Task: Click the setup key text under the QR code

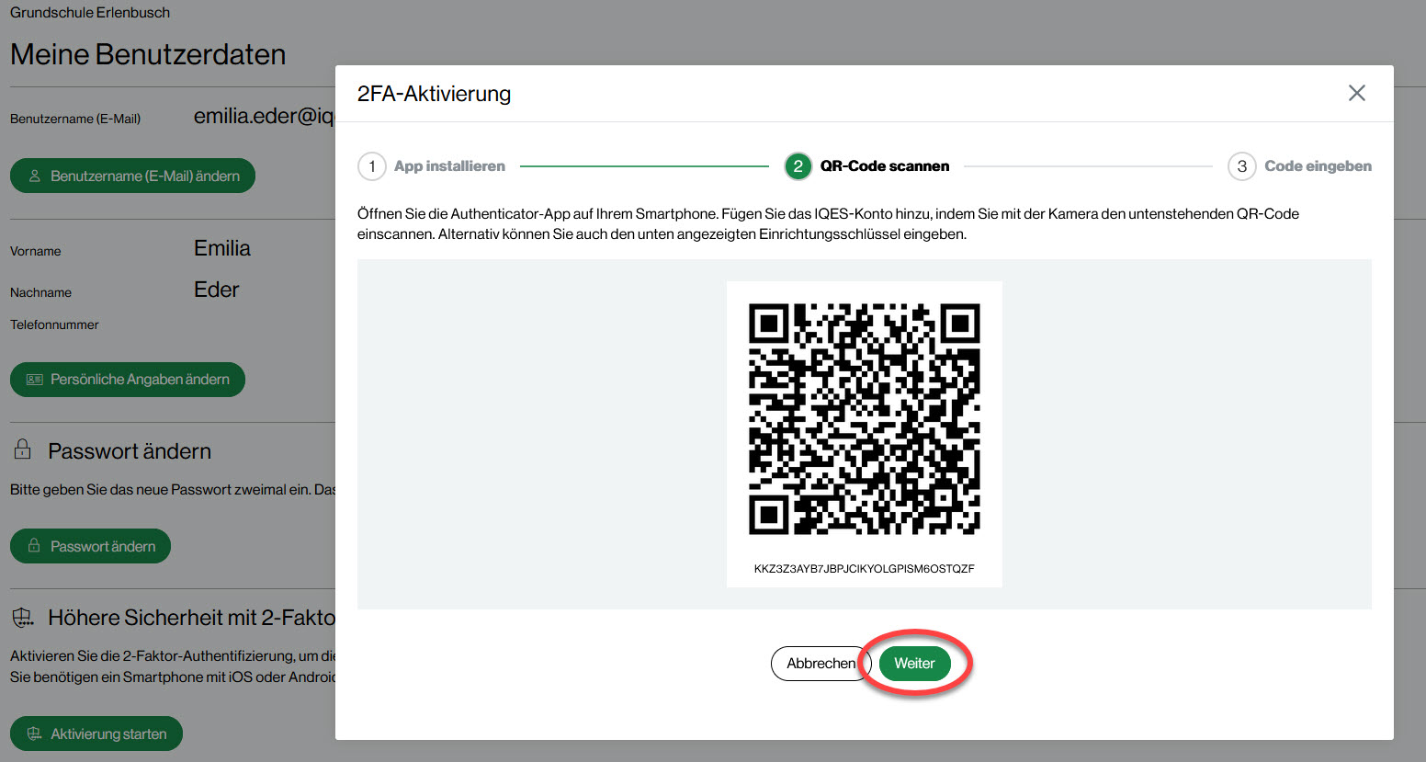Action: tap(864, 569)
